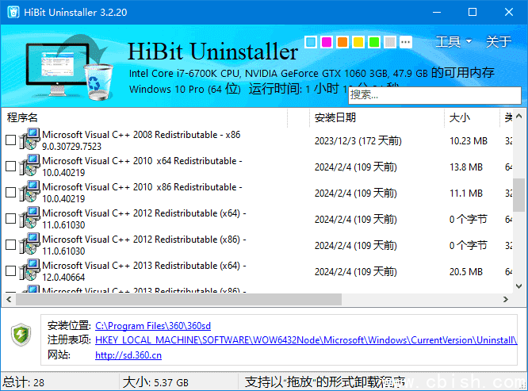This screenshot has width=528, height=391.
Task: Tick the Visual C++ 2010 x86 checkbox
Action: click(10, 193)
